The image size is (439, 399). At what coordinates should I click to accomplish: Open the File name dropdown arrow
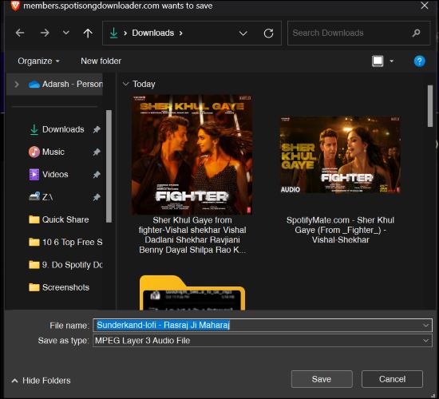coord(426,326)
